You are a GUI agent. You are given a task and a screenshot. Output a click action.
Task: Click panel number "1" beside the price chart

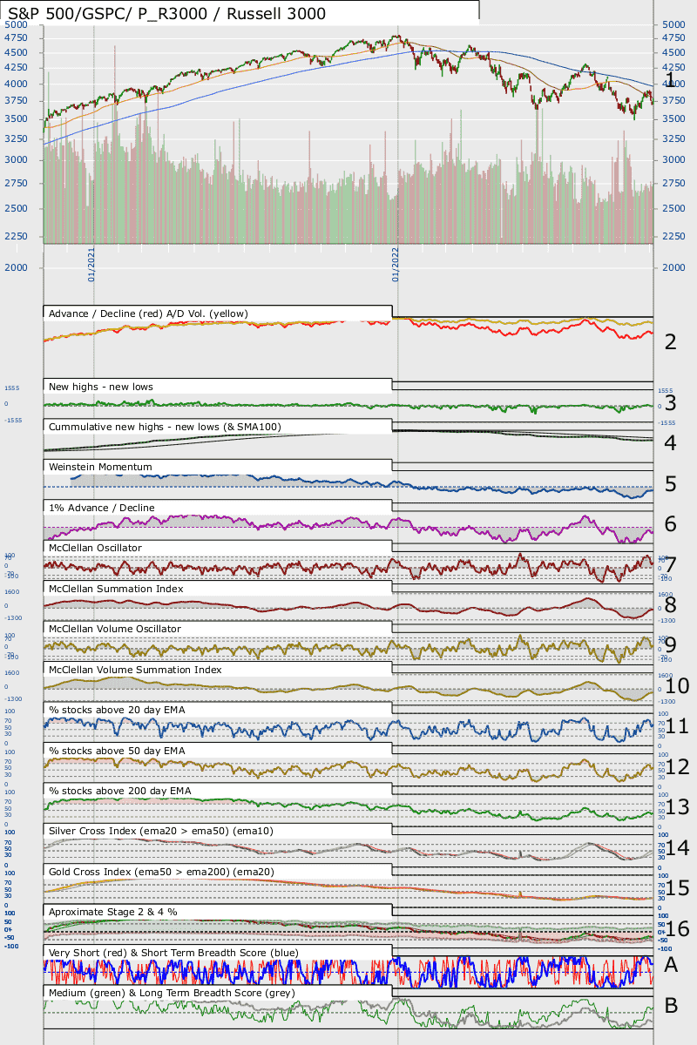(670, 80)
